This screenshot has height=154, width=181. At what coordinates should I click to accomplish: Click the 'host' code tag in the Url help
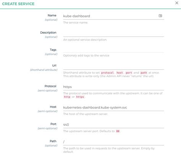click(120, 73)
